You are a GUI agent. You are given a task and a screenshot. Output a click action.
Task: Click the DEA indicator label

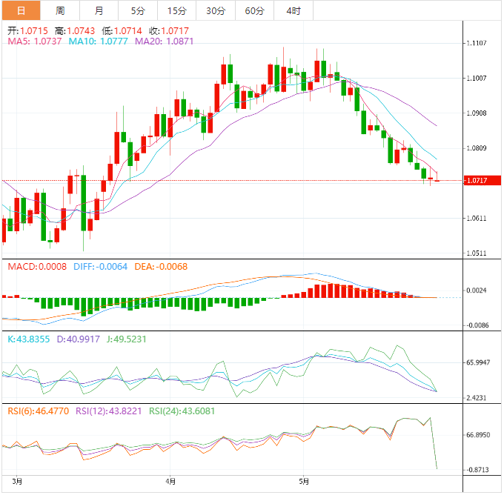click(161, 266)
